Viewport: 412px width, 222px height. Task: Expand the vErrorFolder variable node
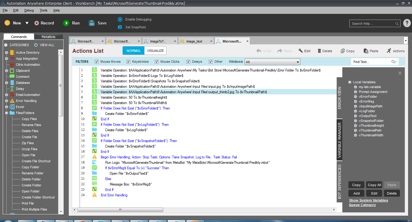click(x=356, y=97)
